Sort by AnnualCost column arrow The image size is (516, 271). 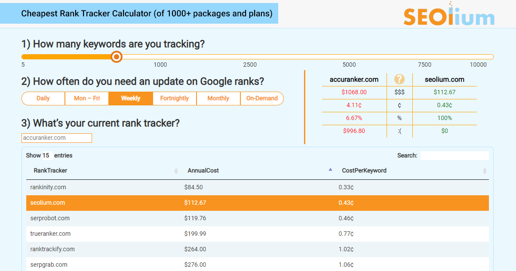[330, 169]
